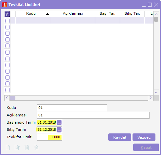Screen dimensions: 161x155
Task: Click the new record page icon
Action: 8,147
